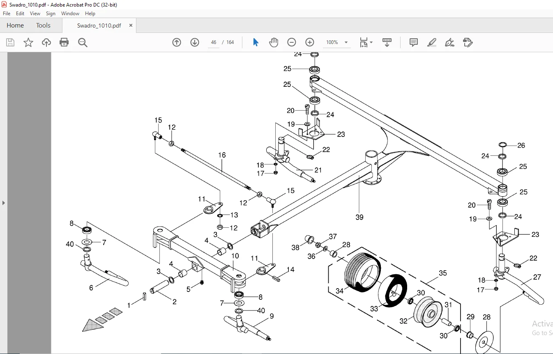
Task: Open the sign document pen icon
Action: (x=449, y=42)
